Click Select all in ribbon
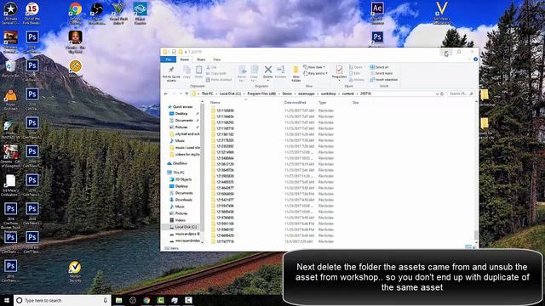 pos(379,67)
